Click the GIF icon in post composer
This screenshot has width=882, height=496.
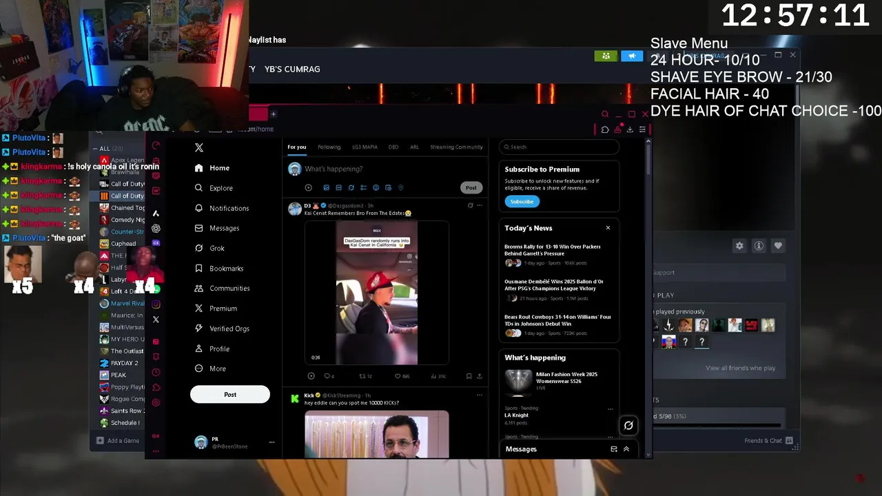[338, 187]
